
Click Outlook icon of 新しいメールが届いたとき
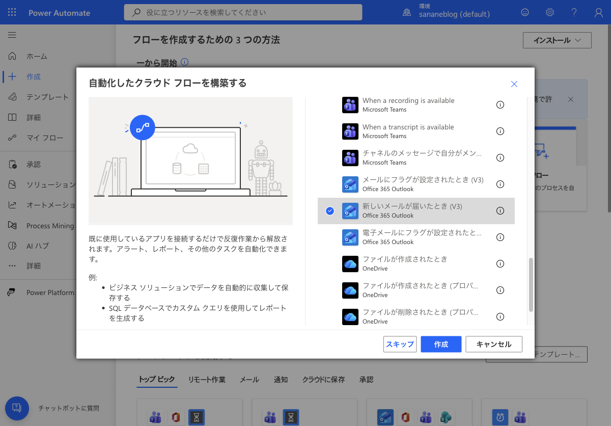[x=350, y=211]
